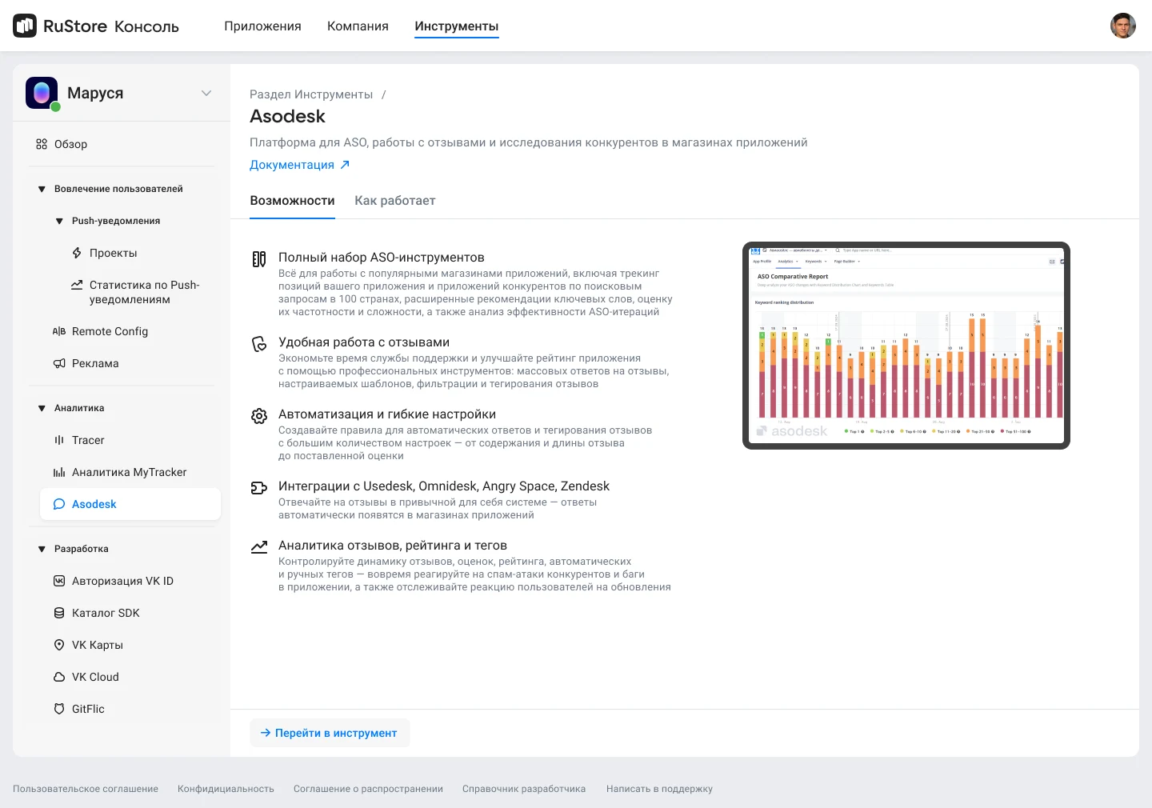The image size is (1152, 808).
Task: Click heading Автоматизация и гибкие настройки
Action: 387,414
